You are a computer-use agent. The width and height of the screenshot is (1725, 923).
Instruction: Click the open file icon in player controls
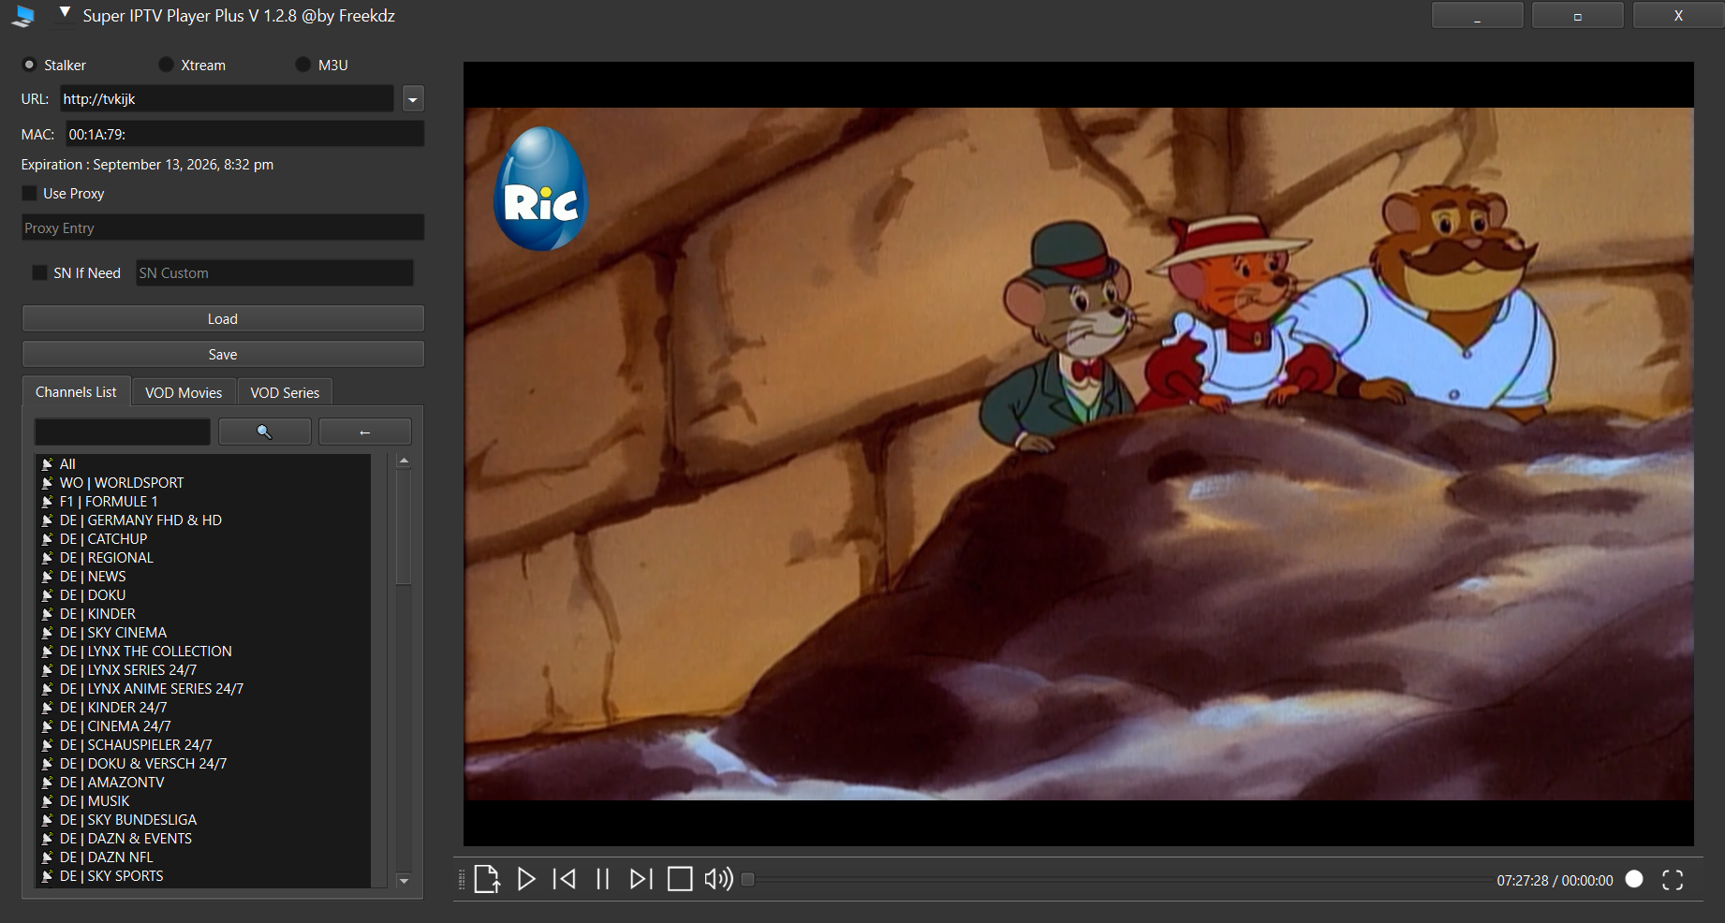487,879
